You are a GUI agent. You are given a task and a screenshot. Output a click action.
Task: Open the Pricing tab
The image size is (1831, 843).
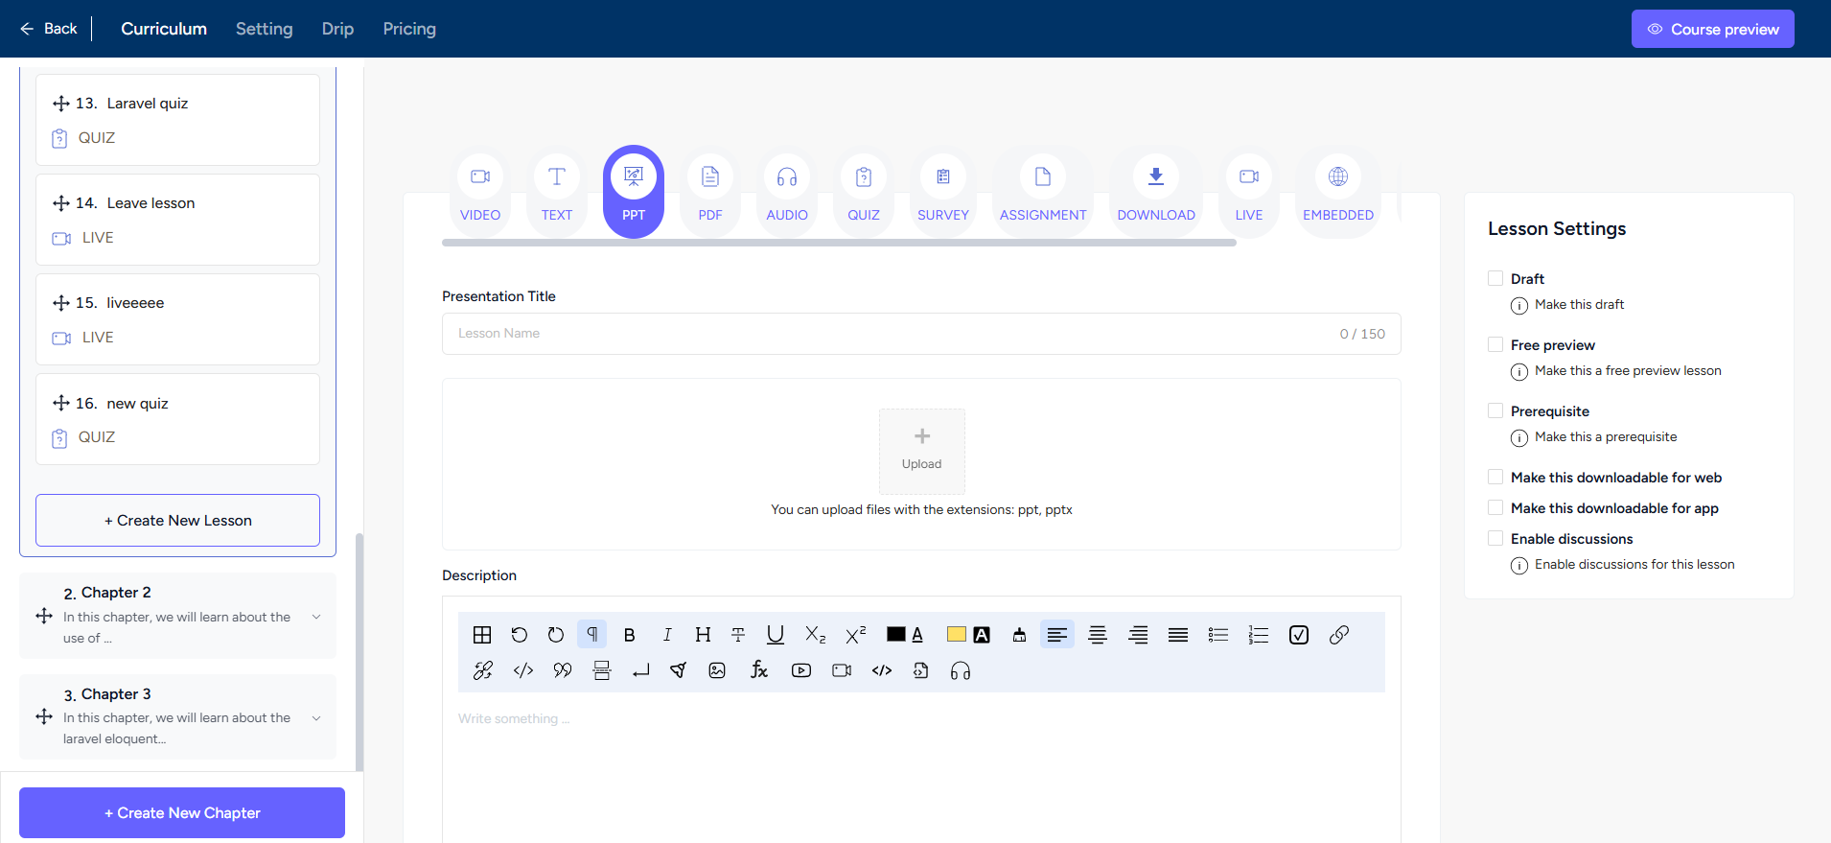tap(409, 29)
